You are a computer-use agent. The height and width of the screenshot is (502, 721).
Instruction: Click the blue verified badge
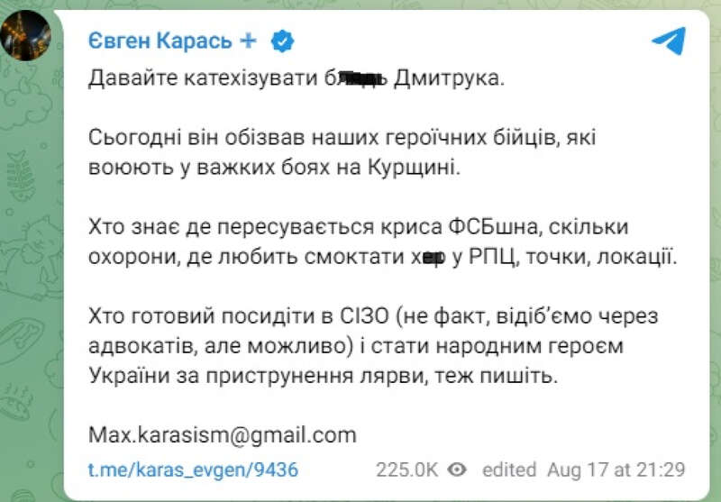click(283, 41)
